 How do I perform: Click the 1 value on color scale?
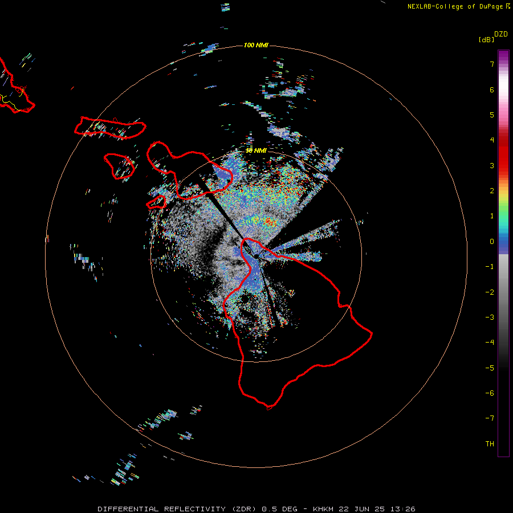492,216
